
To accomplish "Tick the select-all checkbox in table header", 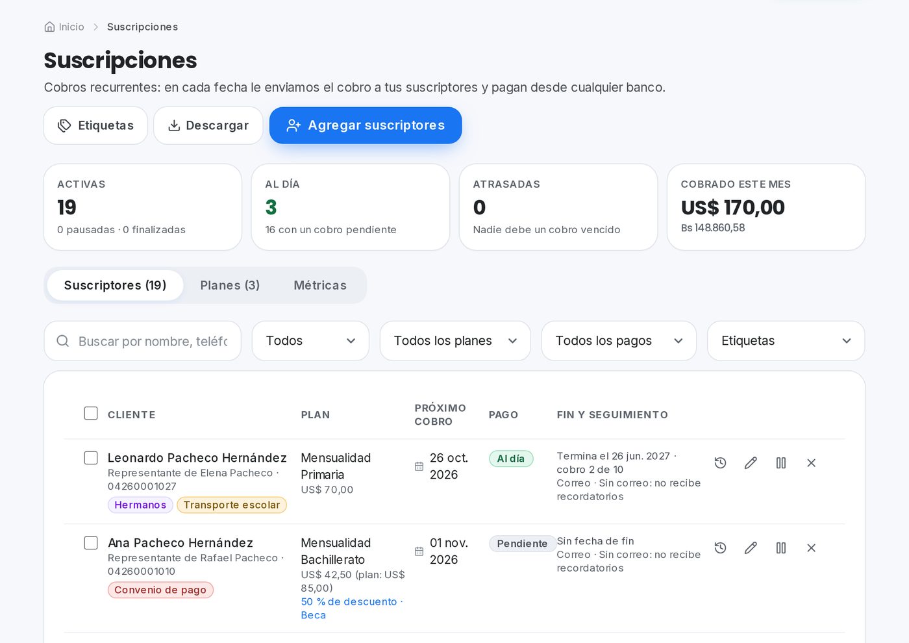I will click(x=91, y=414).
